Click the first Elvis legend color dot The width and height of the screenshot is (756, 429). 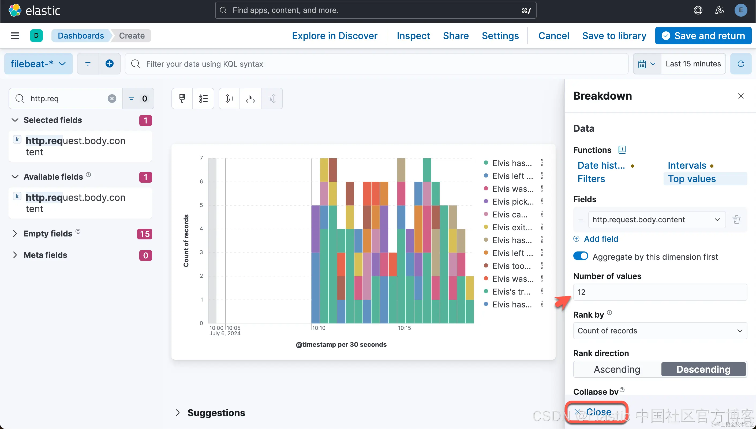[486, 163]
